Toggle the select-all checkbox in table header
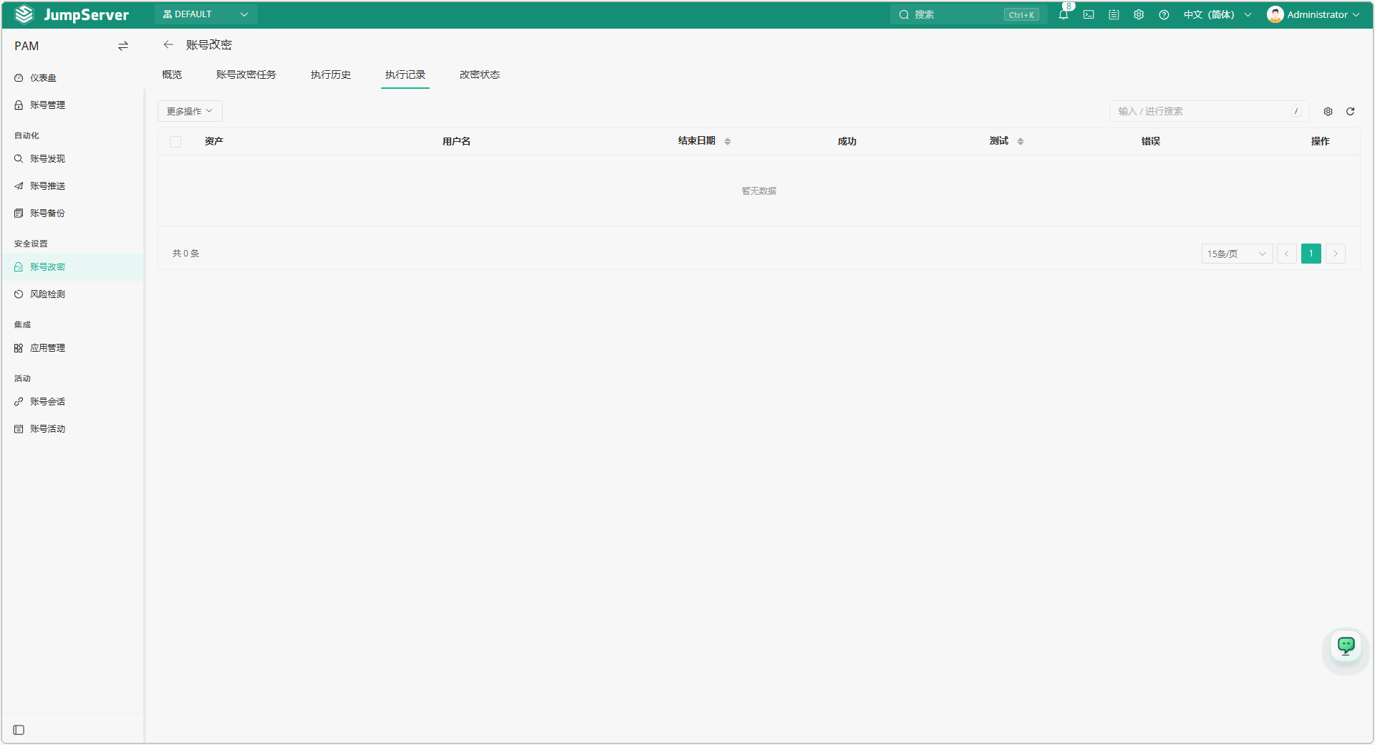This screenshot has height=745, width=1375. point(175,142)
